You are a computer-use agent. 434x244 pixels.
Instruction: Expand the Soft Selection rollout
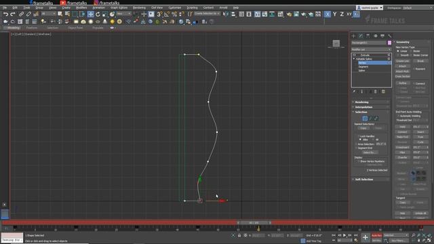tap(371, 179)
